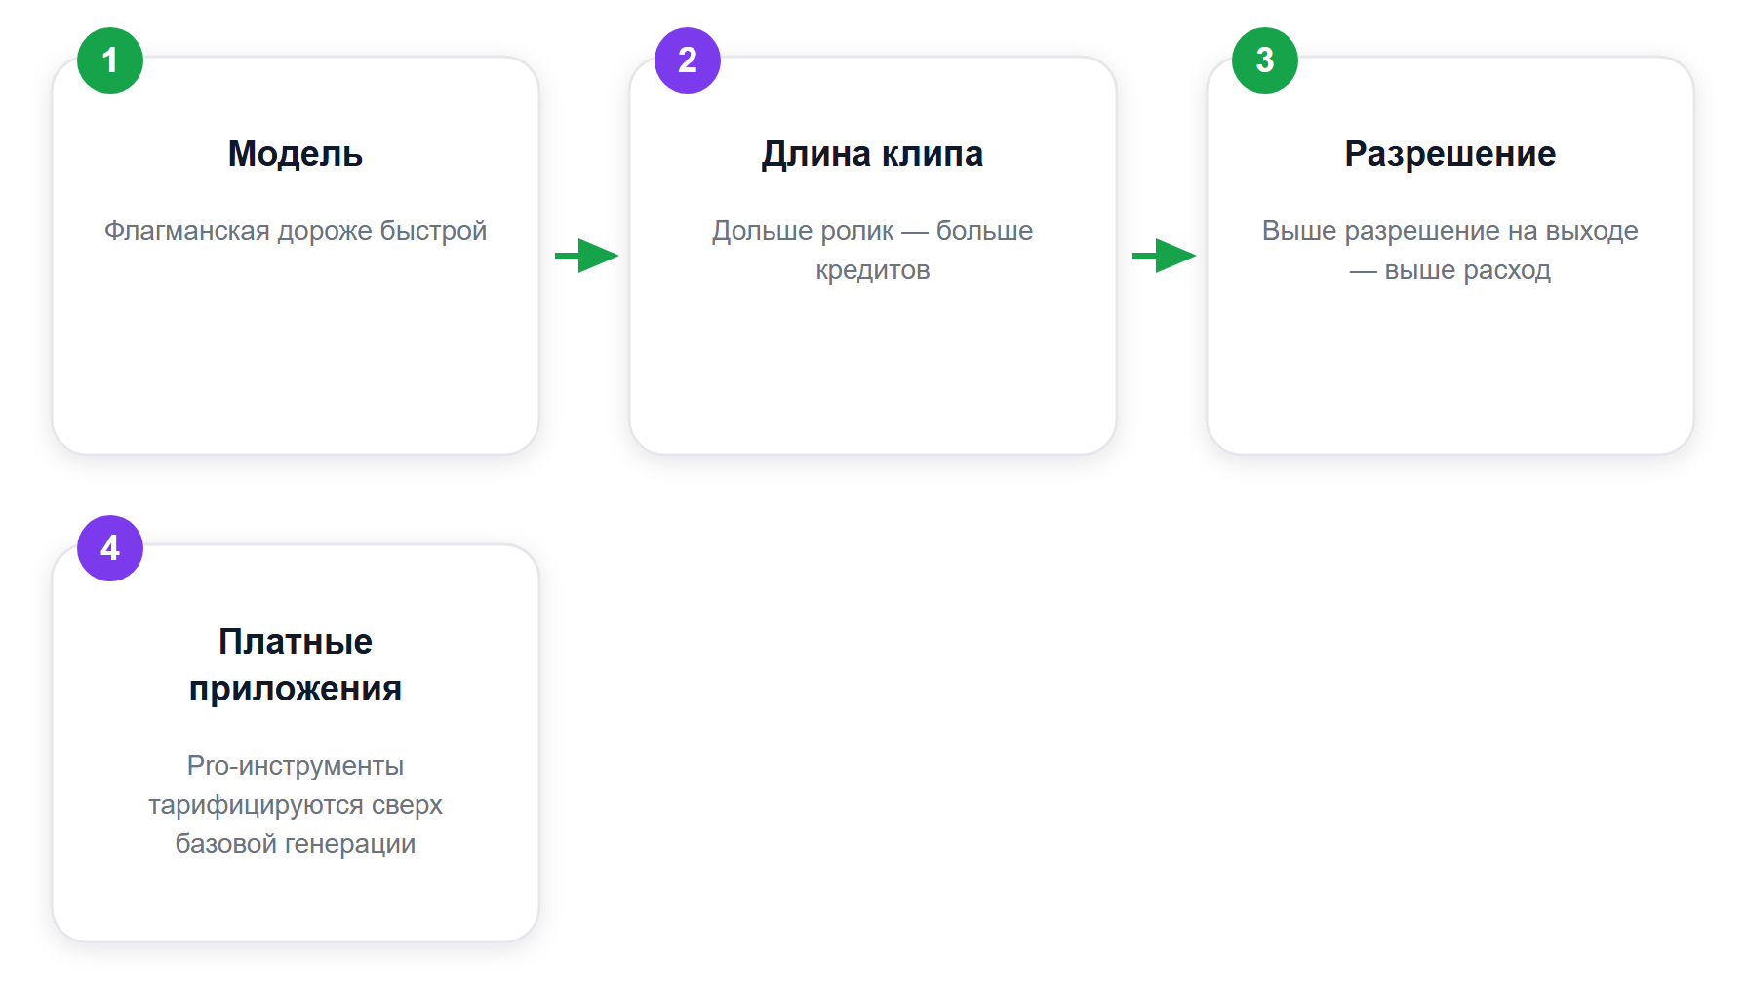Click the purple number 4 badge
The image size is (1746, 1000).
(110, 548)
